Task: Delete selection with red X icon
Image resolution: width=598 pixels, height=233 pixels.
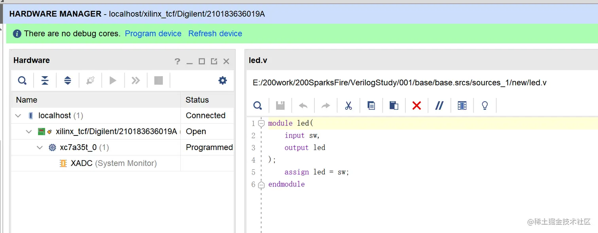Action: pyautogui.click(x=416, y=105)
